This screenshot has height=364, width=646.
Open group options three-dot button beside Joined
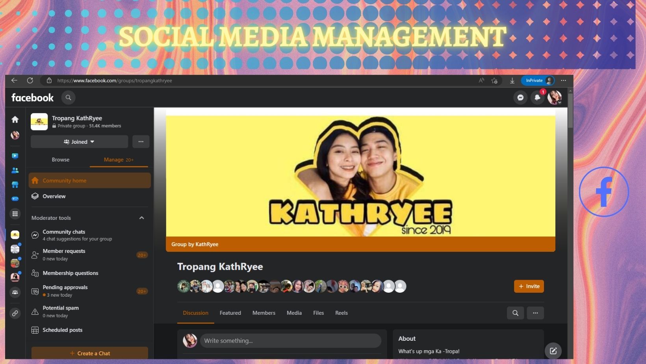tap(141, 142)
